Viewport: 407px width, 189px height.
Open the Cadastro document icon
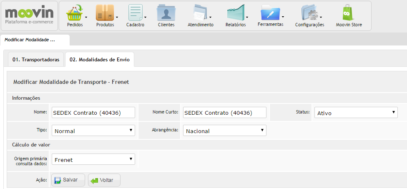(x=135, y=13)
